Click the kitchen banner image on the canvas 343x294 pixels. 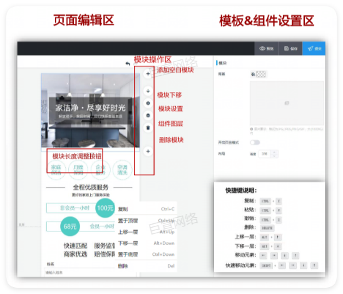(x=90, y=111)
